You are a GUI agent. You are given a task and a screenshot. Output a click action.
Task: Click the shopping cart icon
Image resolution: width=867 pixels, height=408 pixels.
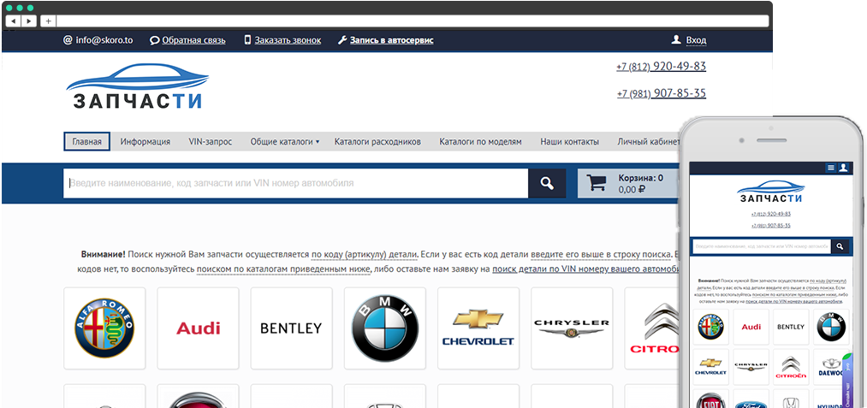pyautogui.click(x=597, y=183)
